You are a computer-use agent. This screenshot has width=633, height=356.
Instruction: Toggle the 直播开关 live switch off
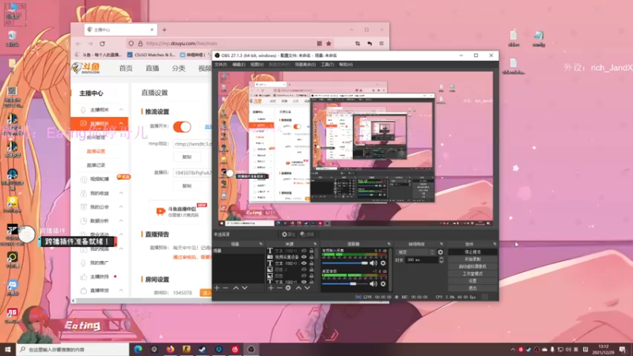[182, 127]
